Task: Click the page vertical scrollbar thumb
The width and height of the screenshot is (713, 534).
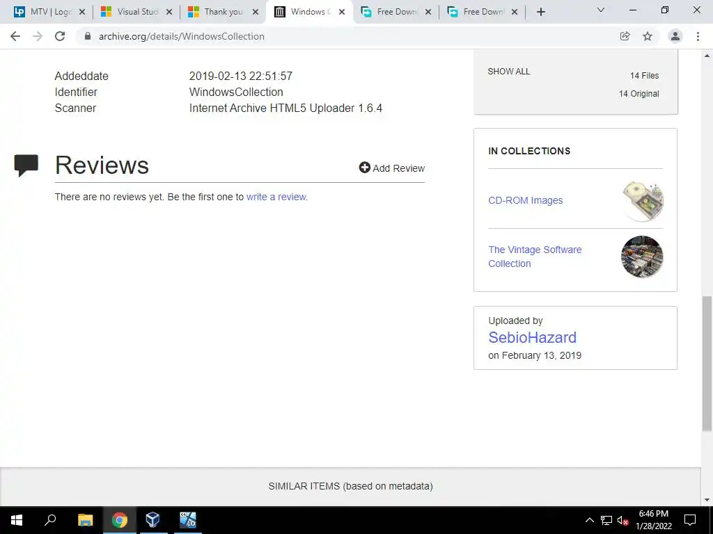Action: [x=707, y=363]
